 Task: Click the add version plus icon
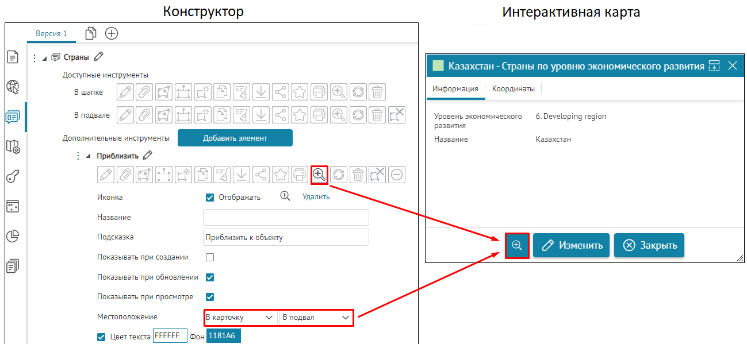(112, 33)
